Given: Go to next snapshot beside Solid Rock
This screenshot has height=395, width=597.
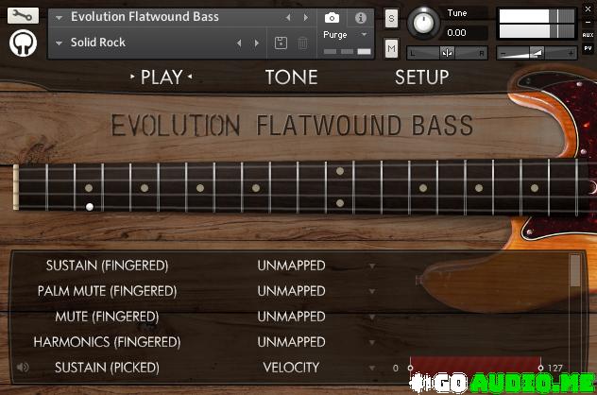Looking at the screenshot, I should (257, 43).
